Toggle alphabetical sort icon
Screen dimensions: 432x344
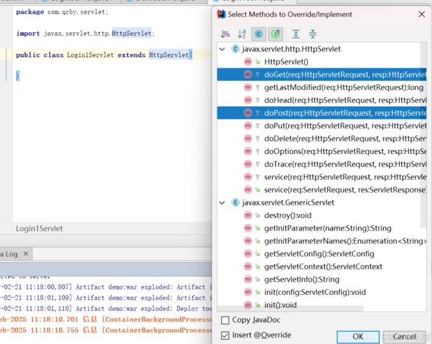click(242, 34)
